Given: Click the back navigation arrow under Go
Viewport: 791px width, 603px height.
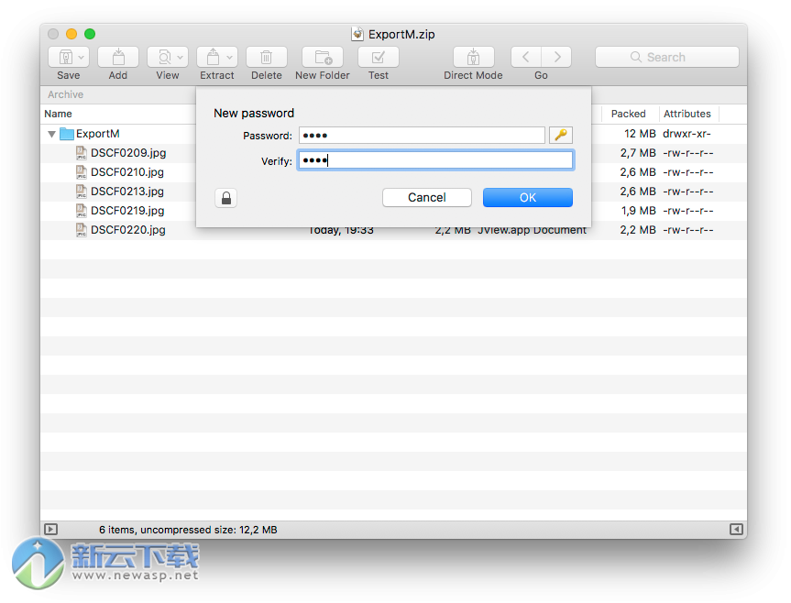Looking at the screenshot, I should tap(524, 55).
